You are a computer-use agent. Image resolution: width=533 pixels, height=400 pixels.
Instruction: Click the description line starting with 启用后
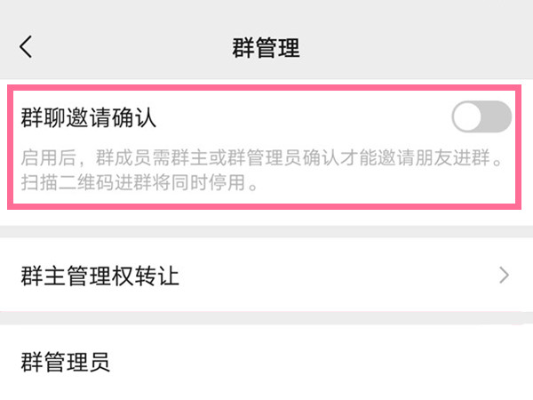262,157
